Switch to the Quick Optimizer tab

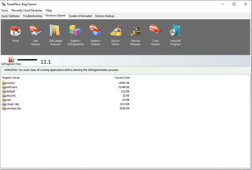(x=10, y=16)
